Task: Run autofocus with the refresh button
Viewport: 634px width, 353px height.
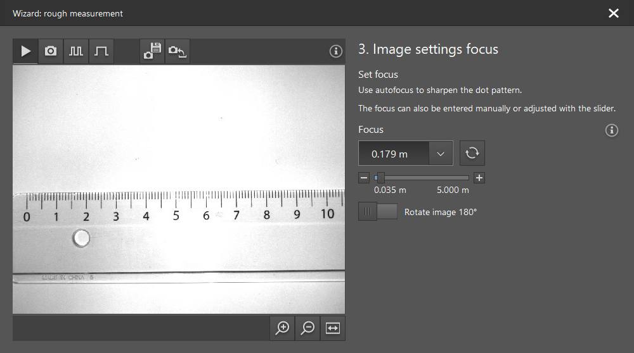Action: coord(472,153)
